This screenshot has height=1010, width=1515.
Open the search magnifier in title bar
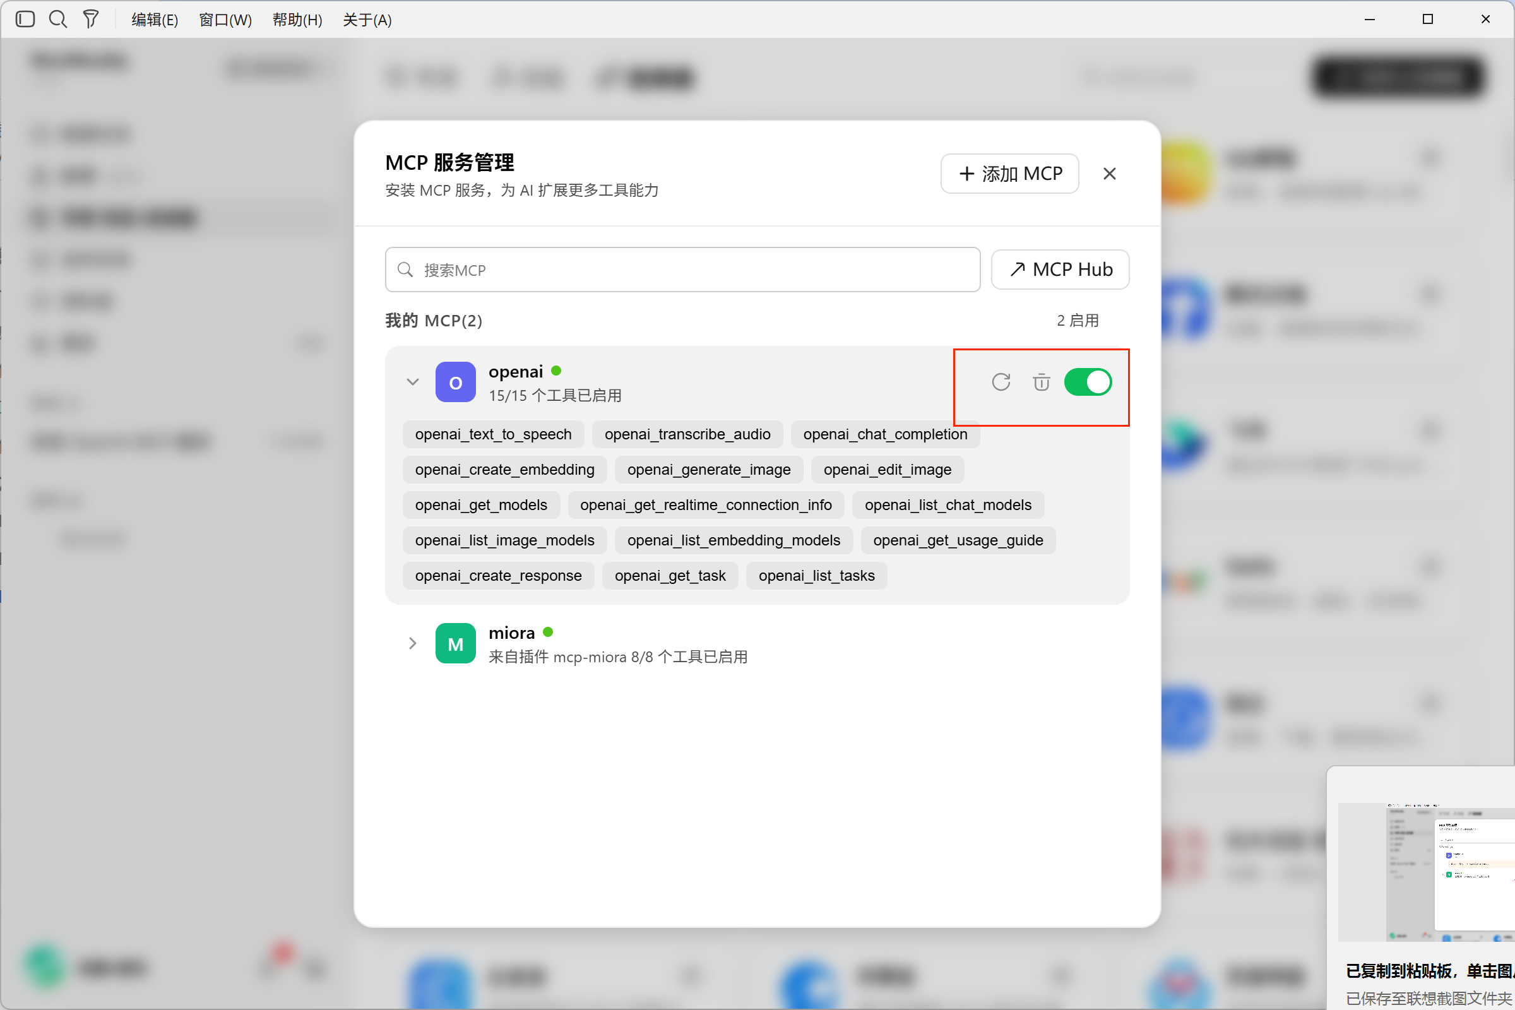58,20
